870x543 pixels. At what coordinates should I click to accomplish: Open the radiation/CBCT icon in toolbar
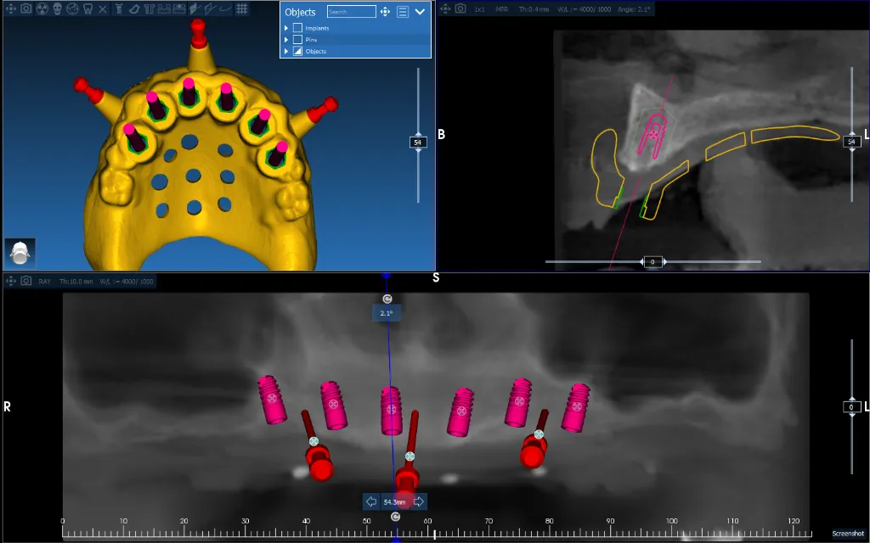[44, 7]
